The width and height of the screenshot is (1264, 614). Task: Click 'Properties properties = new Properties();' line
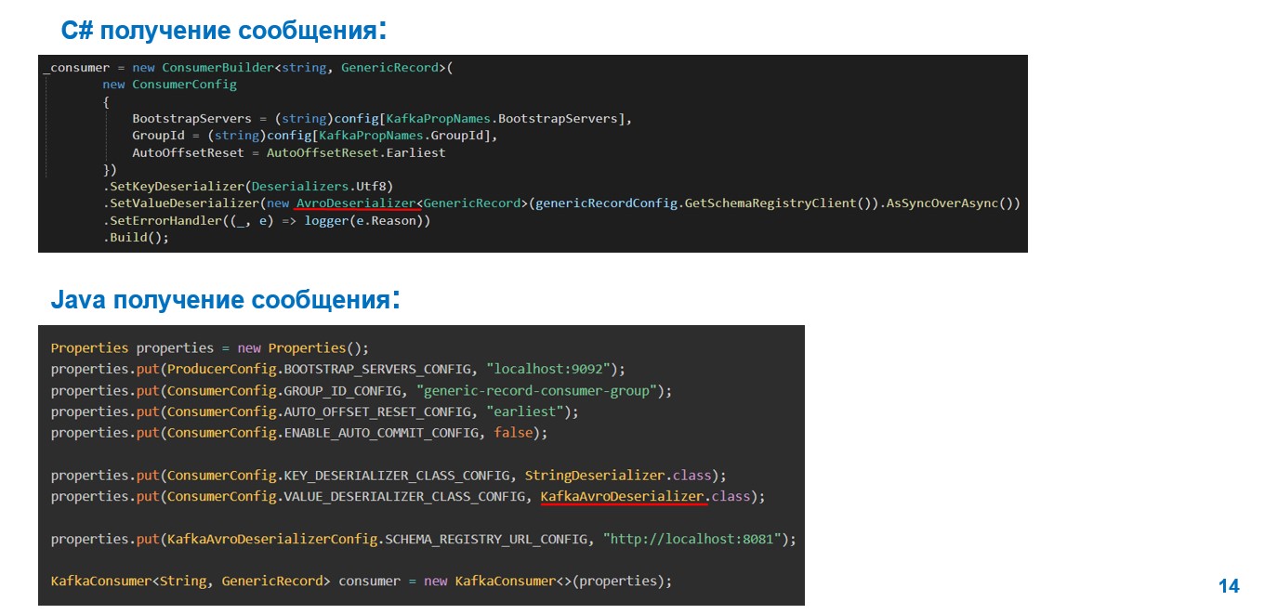tap(210, 348)
